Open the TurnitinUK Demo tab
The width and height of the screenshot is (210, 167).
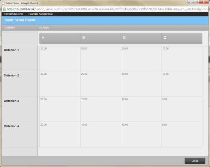point(13,14)
